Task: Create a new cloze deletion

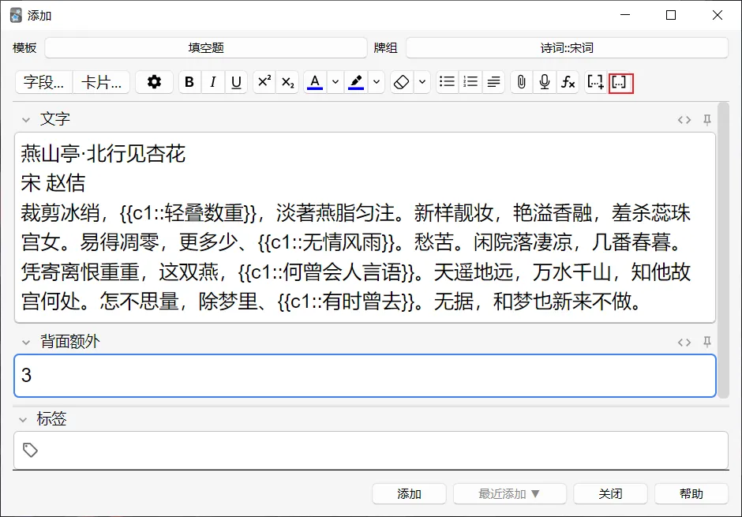Action: tap(595, 81)
